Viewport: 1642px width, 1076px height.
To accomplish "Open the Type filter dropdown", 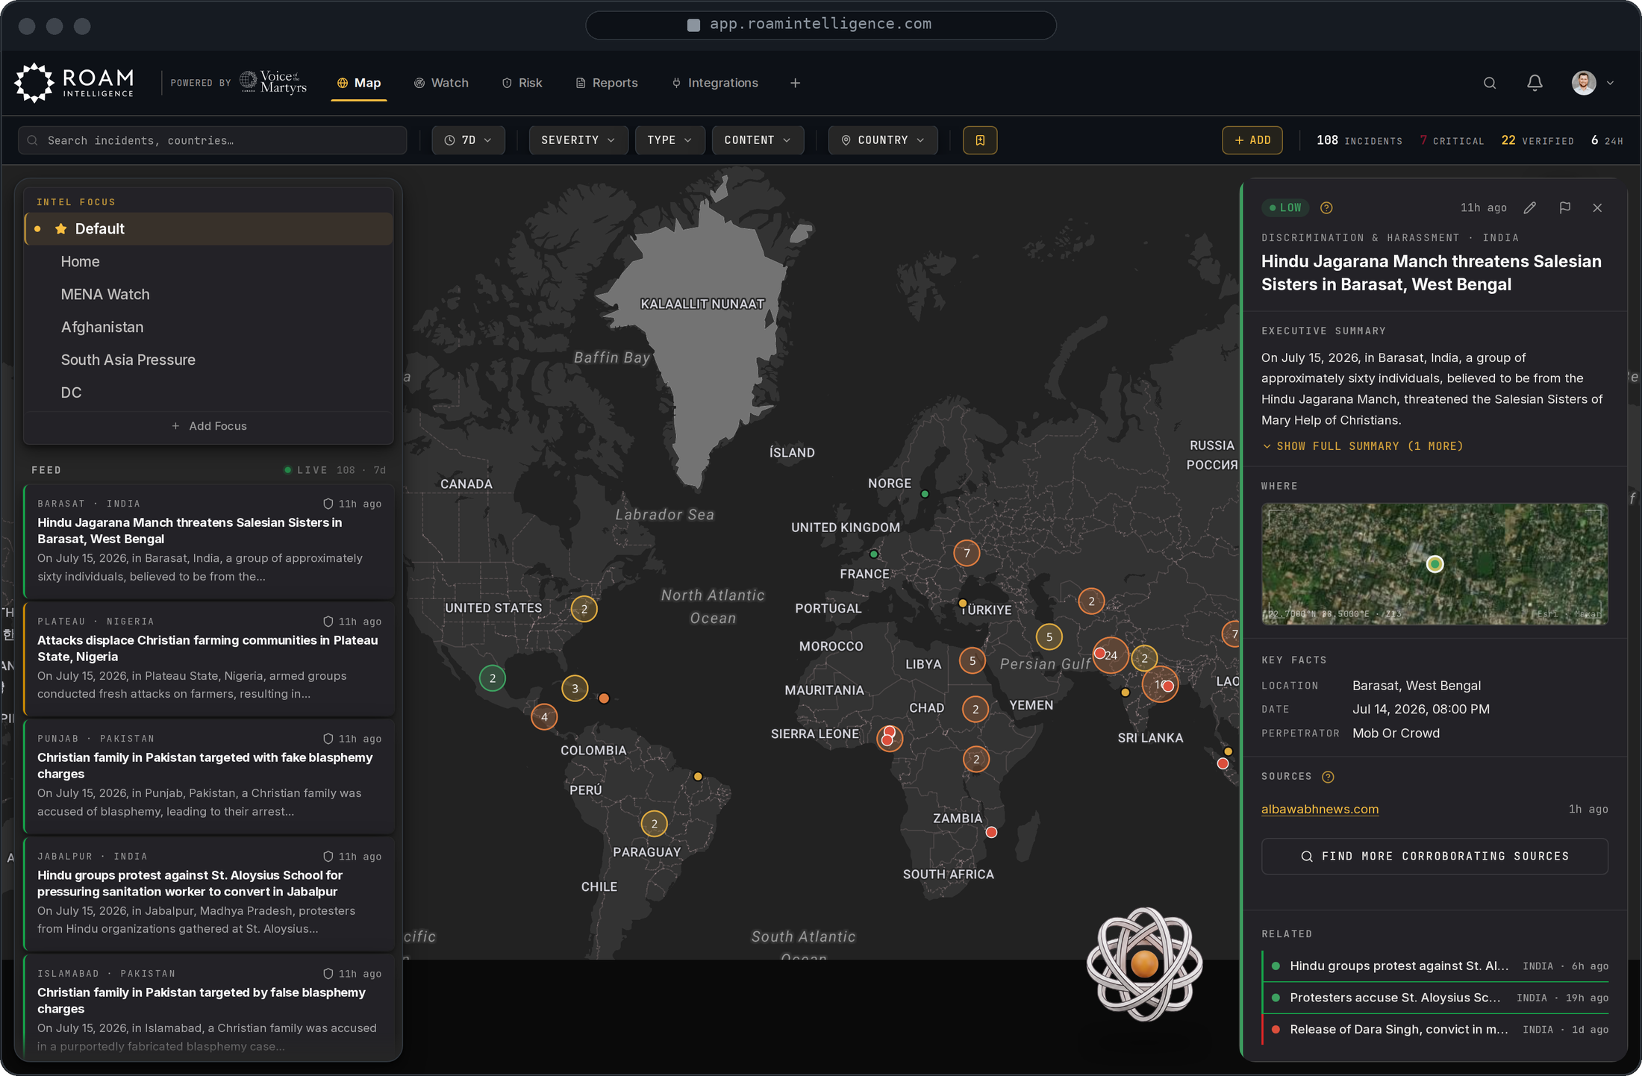I will tap(669, 140).
